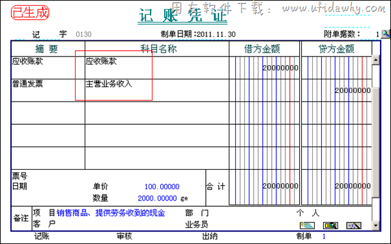Click the 合计 debit total amount
Viewport: 391px width, 244px height.
[280, 186]
